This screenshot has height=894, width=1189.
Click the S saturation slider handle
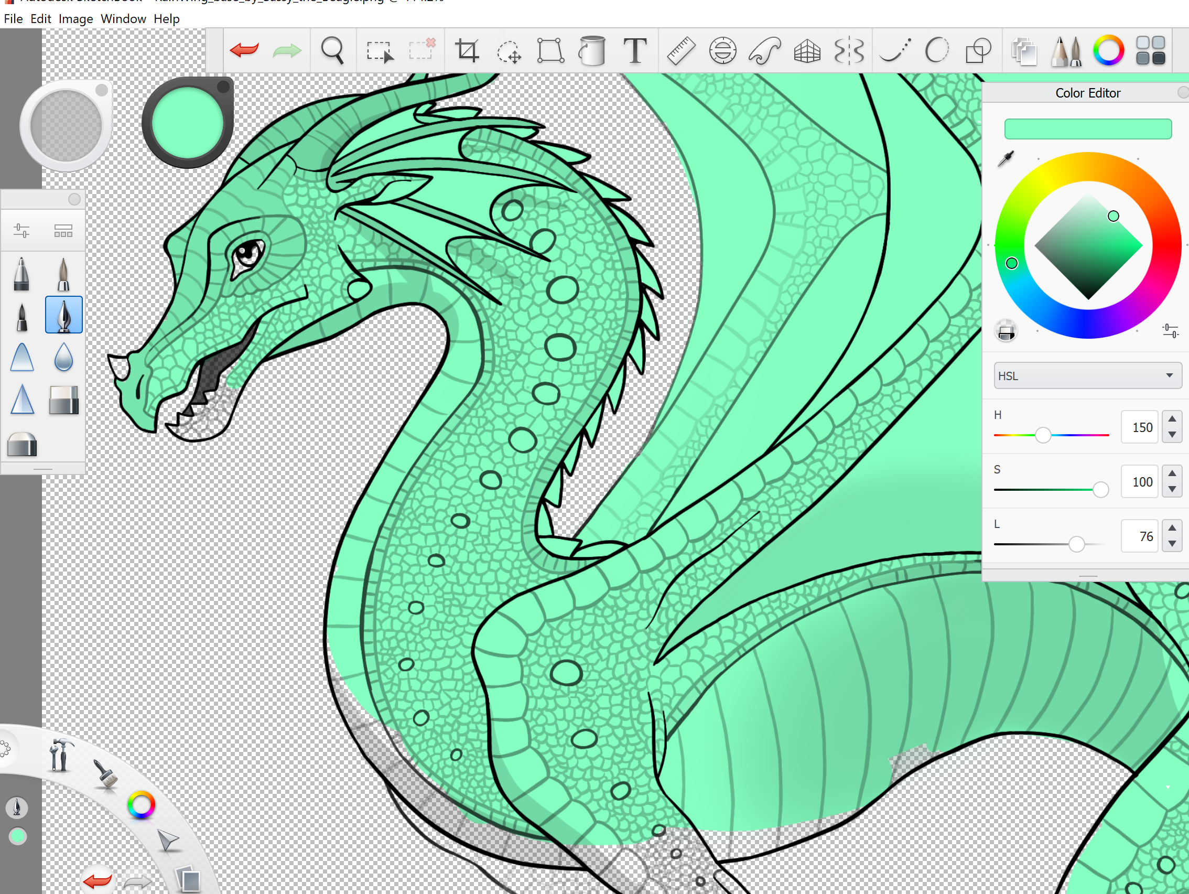coord(1100,489)
